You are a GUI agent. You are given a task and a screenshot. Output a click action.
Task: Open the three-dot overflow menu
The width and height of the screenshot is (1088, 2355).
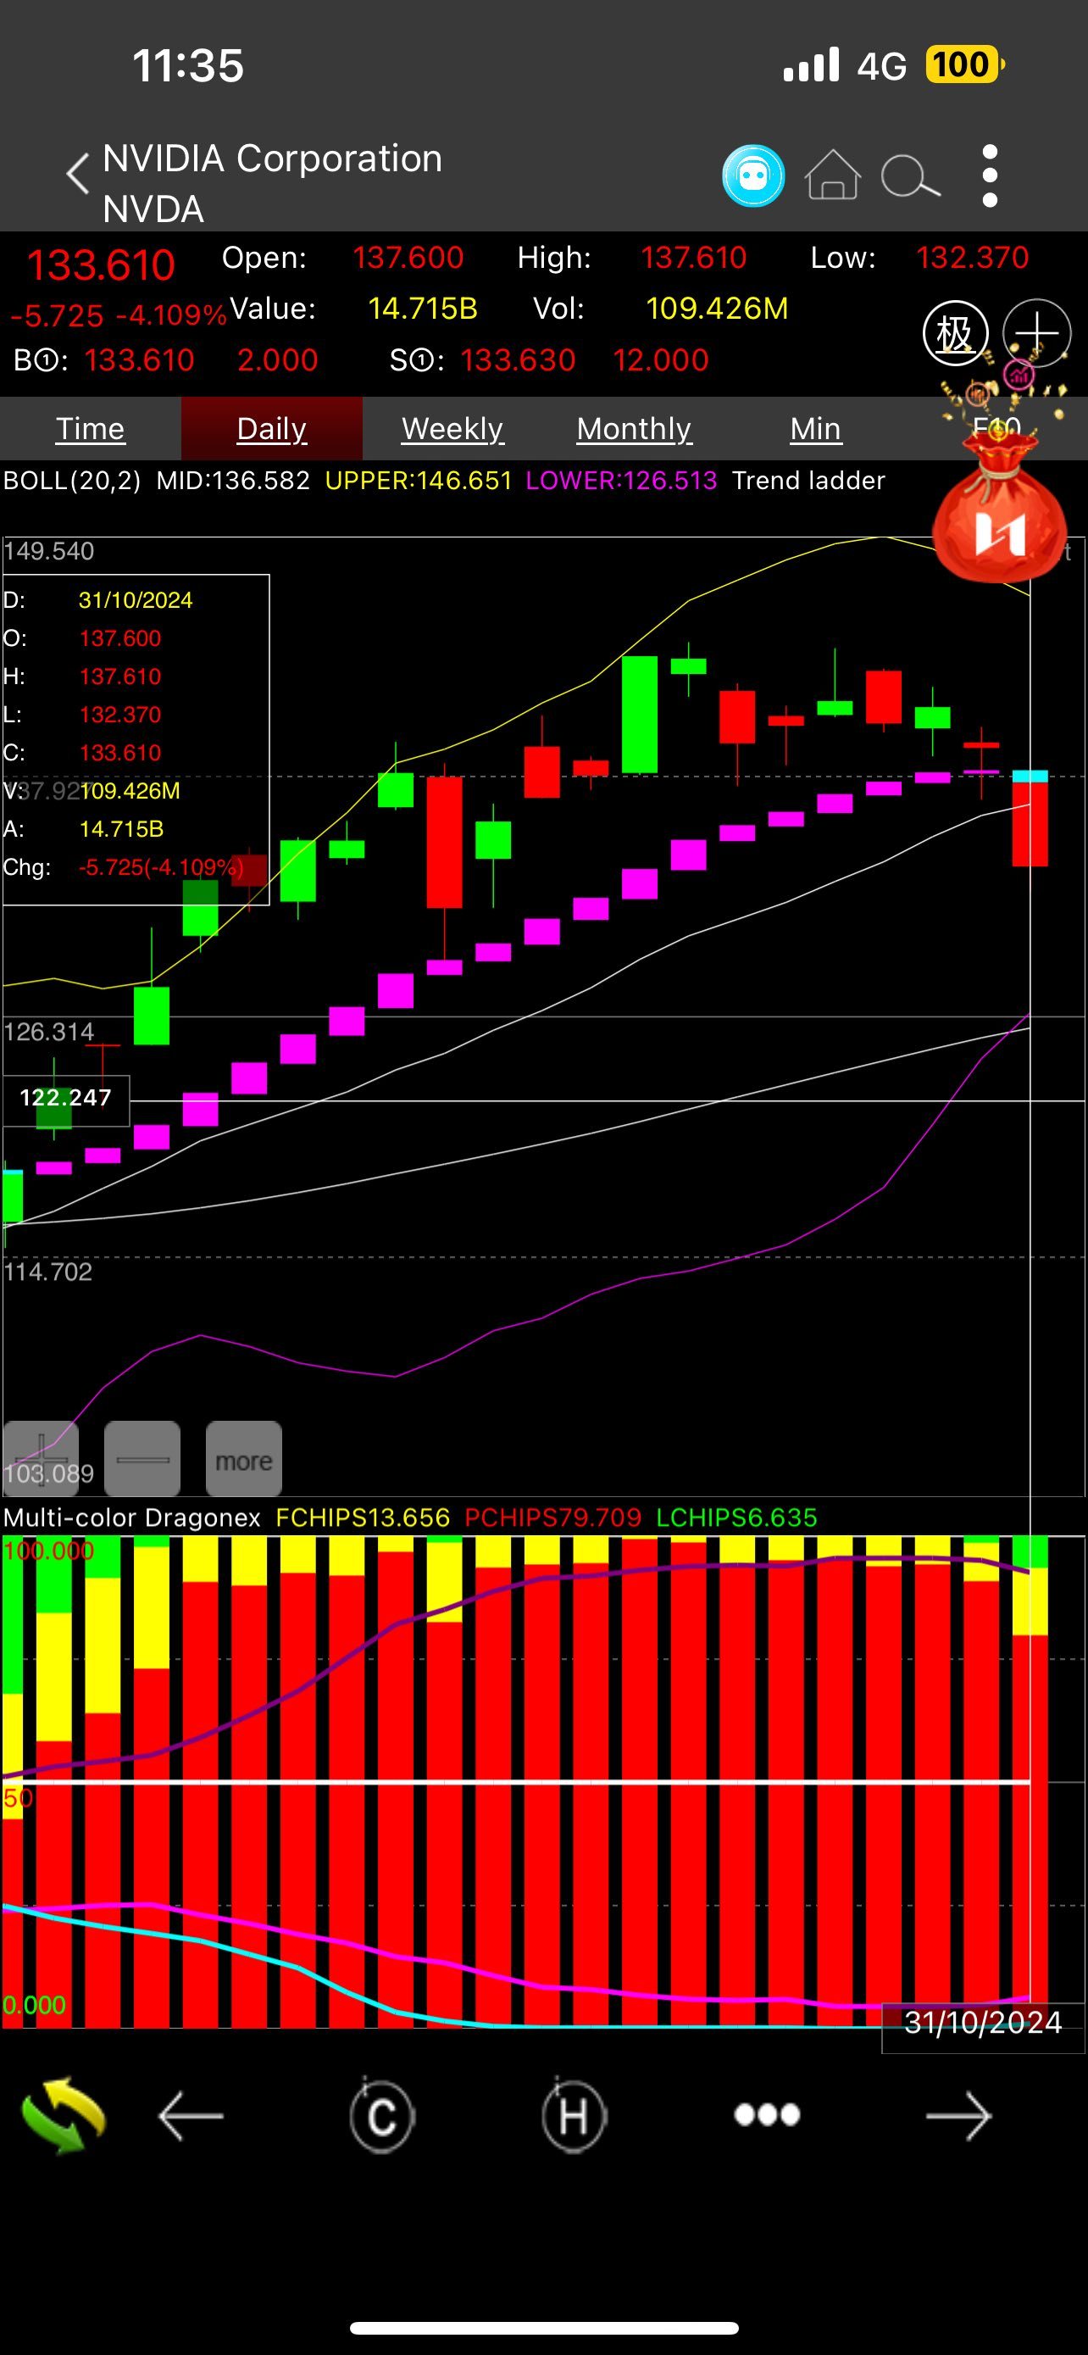[x=990, y=175]
